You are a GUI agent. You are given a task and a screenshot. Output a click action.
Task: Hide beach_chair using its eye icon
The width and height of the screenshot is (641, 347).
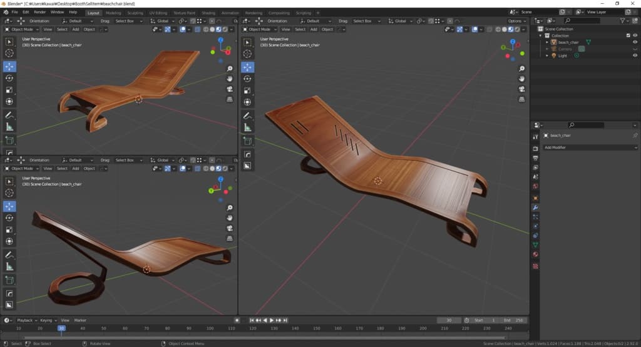(x=635, y=42)
